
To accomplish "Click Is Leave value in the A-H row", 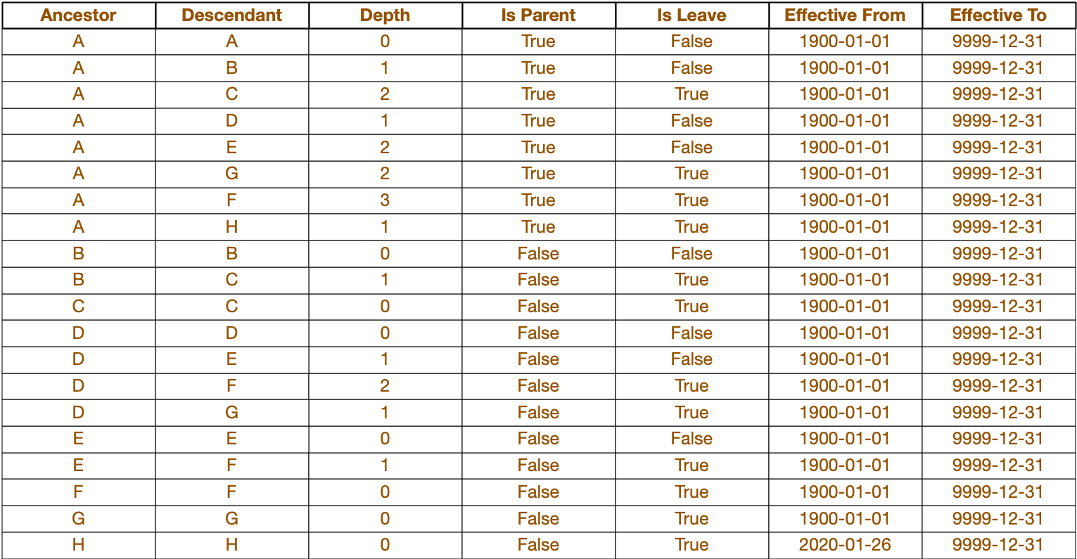I will click(x=692, y=227).
